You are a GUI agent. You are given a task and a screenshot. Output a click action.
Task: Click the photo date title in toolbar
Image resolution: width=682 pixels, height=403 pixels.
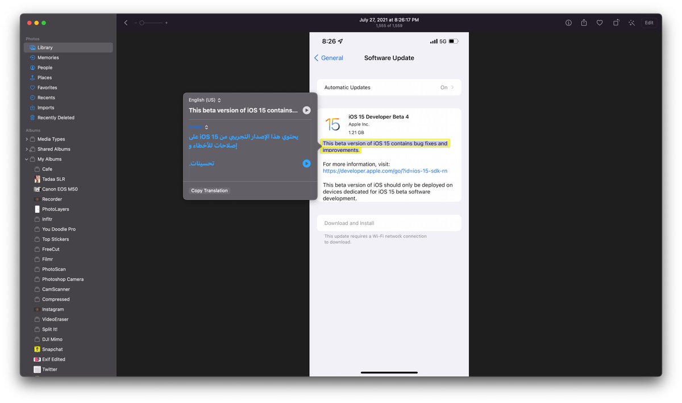(389, 20)
